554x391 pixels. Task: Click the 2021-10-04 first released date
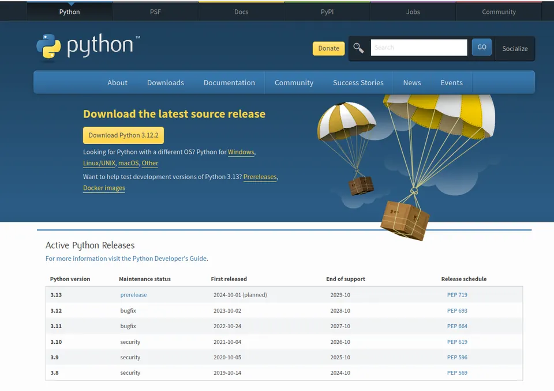point(227,342)
